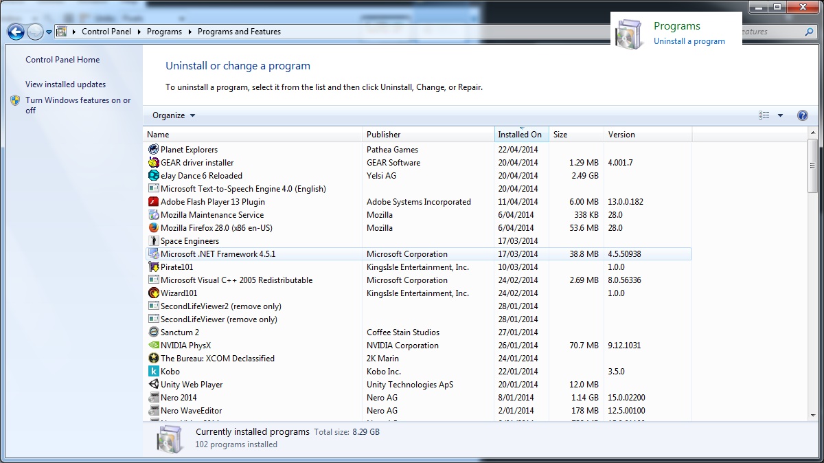Open the view options dropdown arrow

point(780,115)
